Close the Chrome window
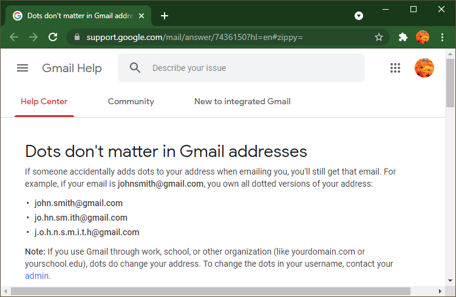 coord(441,9)
